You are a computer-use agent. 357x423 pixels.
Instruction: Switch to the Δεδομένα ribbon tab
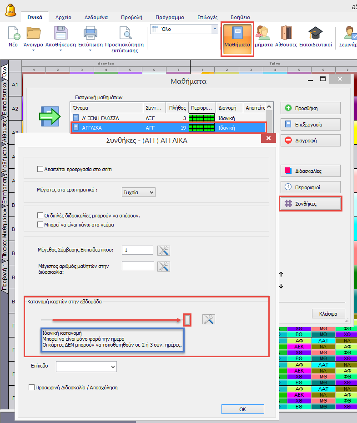(96, 17)
